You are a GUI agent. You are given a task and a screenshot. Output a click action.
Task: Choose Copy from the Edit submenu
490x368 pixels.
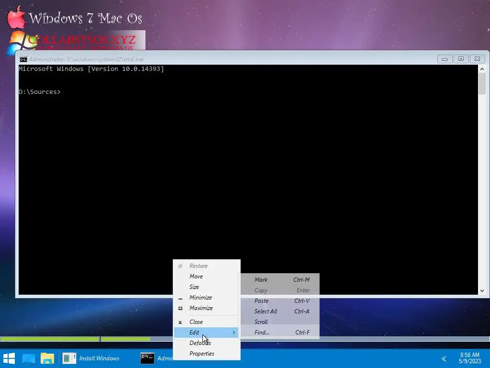279,290
